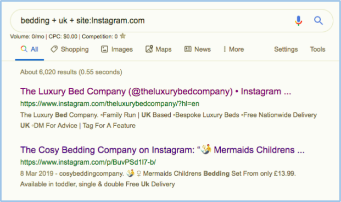This screenshot has height=202, width=341.
Task: Switch to the All results tab
Action: (x=30, y=49)
